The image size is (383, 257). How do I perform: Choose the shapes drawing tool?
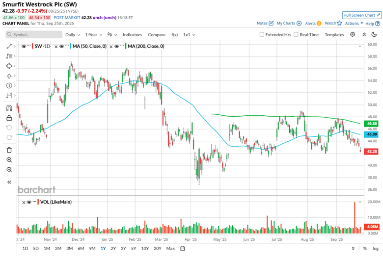(9, 66)
